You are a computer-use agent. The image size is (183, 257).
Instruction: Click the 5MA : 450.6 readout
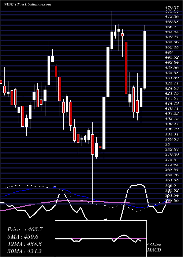pyautogui.click(x=23, y=237)
